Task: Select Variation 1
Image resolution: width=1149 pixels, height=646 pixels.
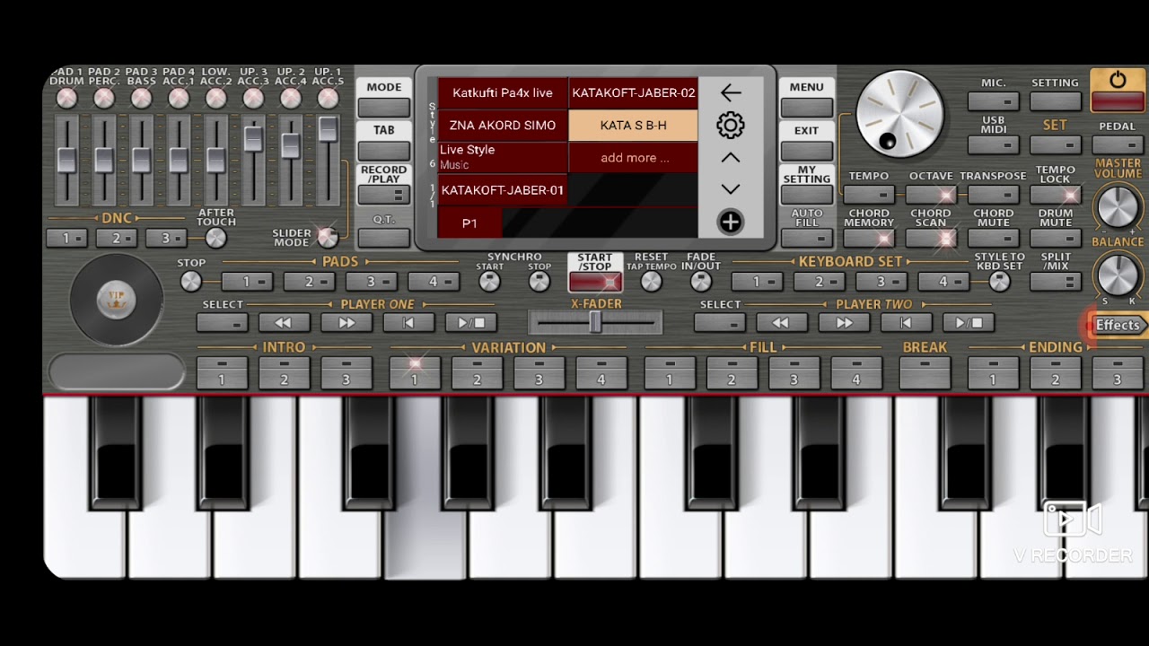Action: (x=415, y=372)
